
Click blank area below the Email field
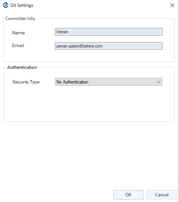(89, 56)
